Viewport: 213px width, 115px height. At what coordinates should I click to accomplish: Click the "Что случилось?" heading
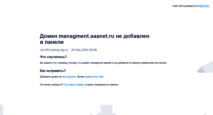53,57
